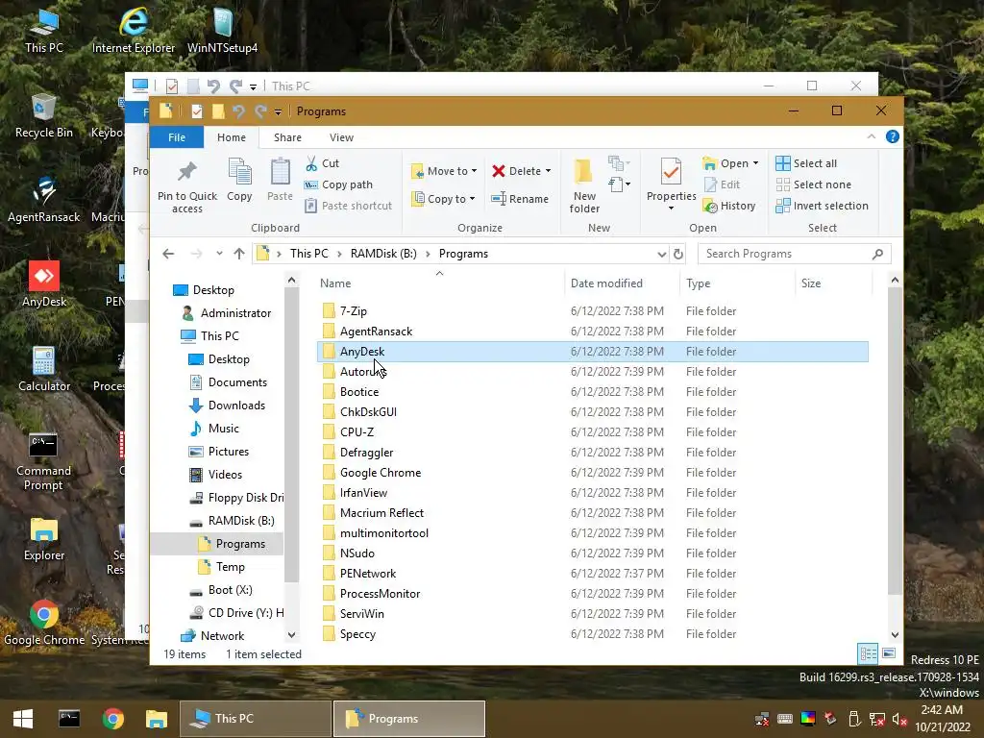Open the Copy to dropdown
This screenshot has width=984, height=738.
click(x=443, y=199)
